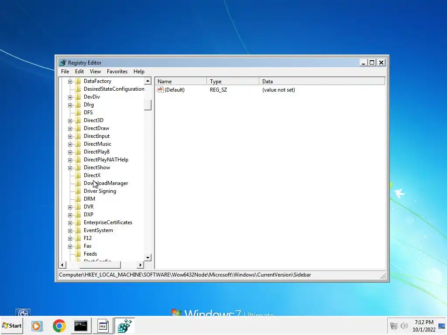
Task: Click the DataFactory folder icon
Action: click(x=78, y=81)
